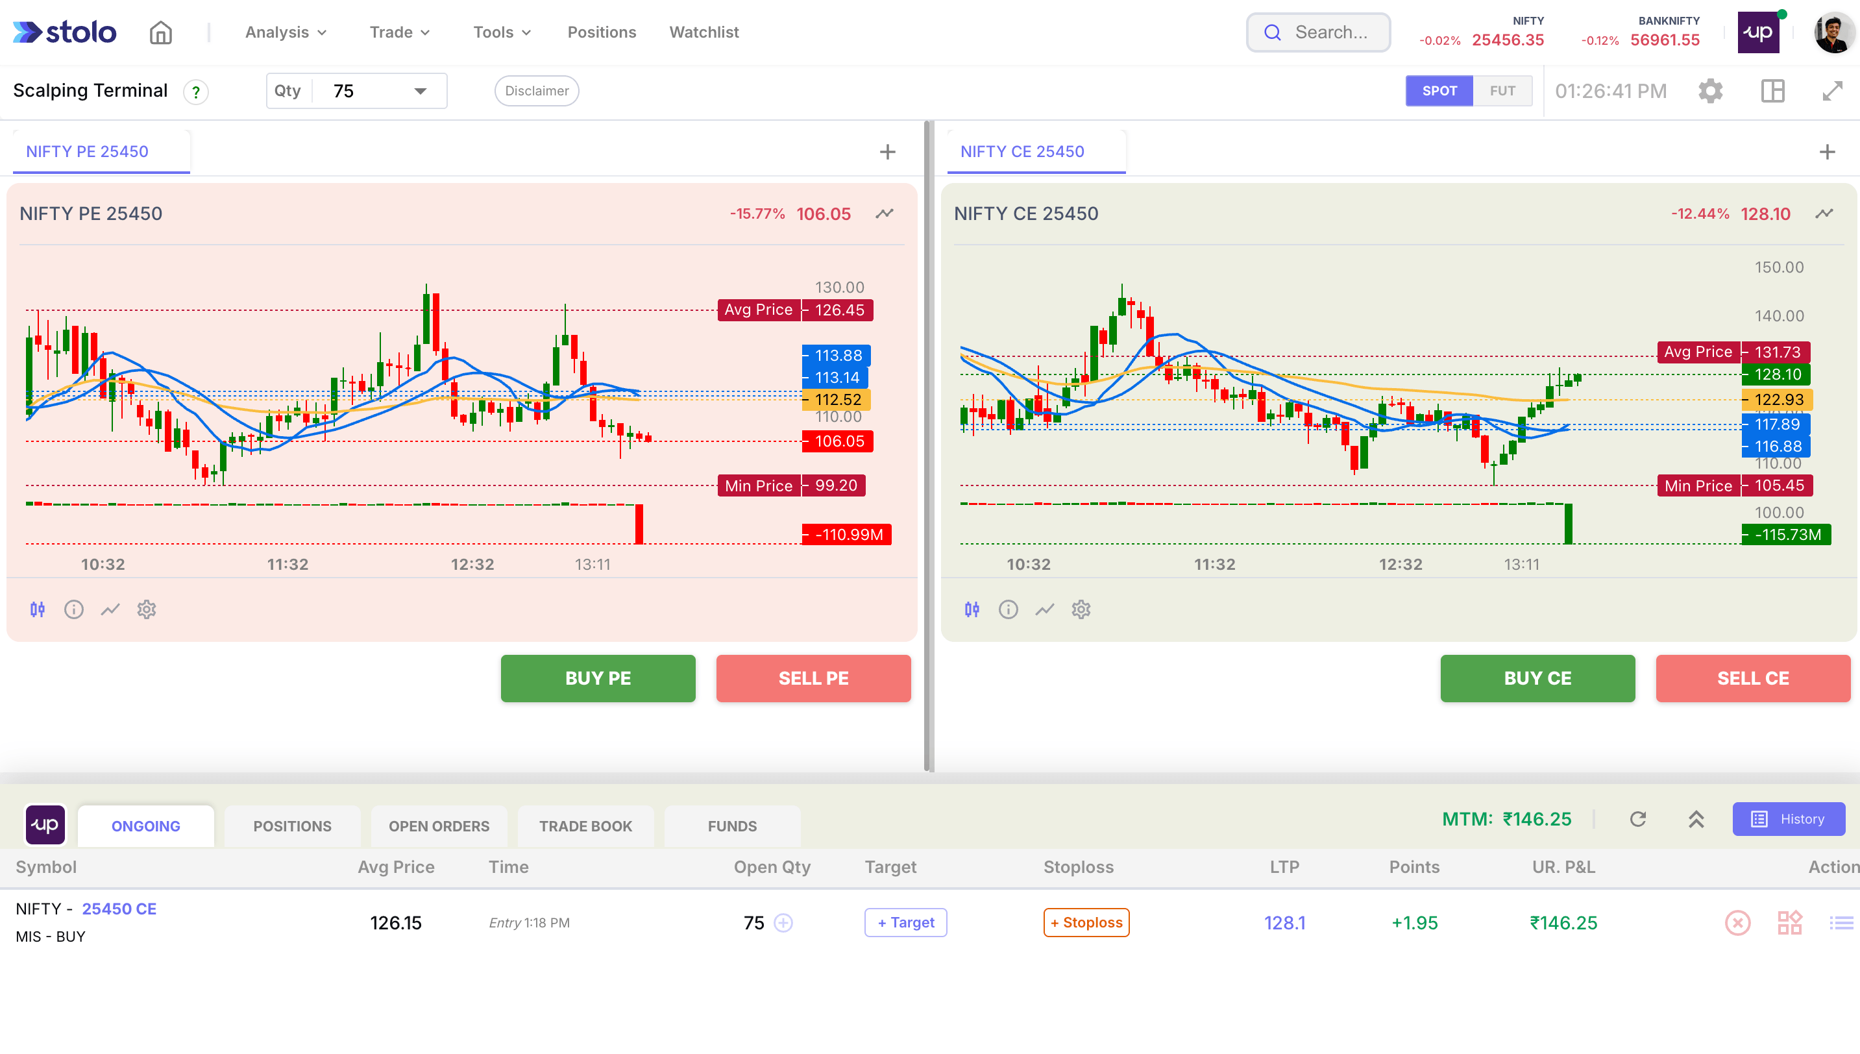Click the Stolo logo in top left

point(64,32)
